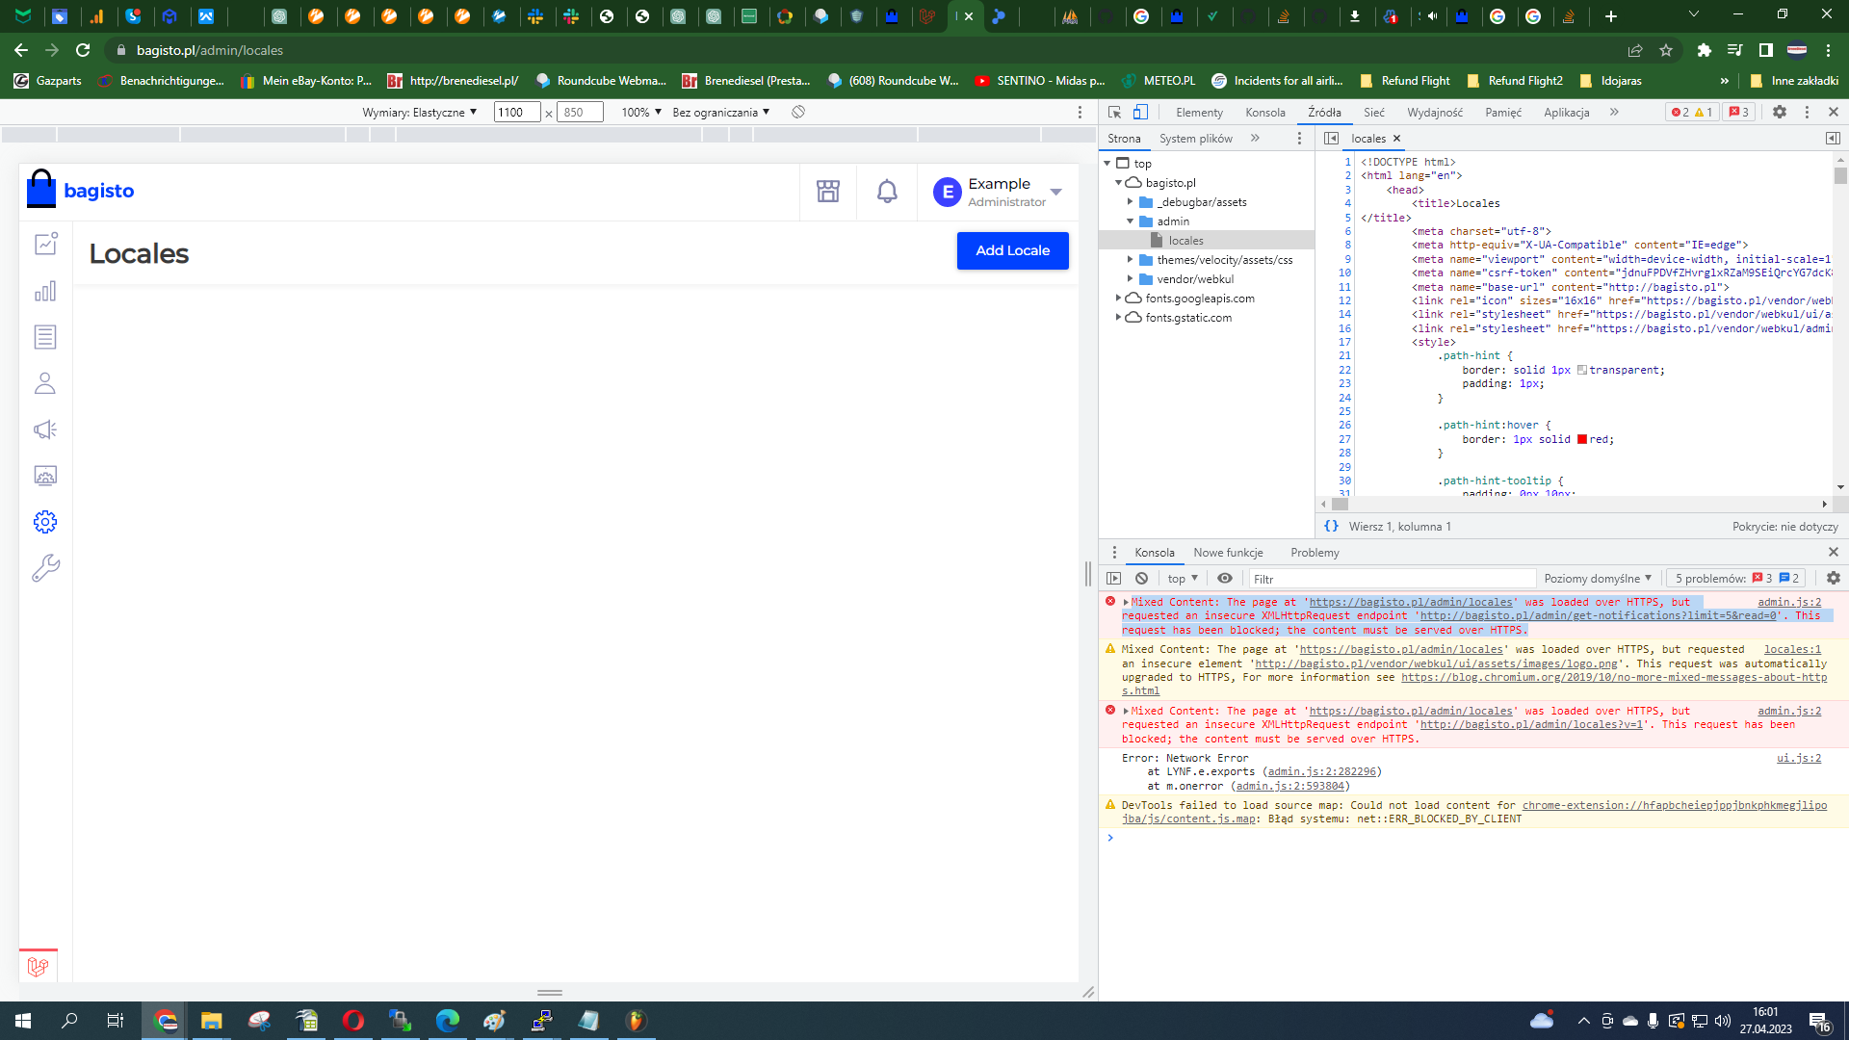
Task: Click the bagisto home logo link
Action: point(79,189)
